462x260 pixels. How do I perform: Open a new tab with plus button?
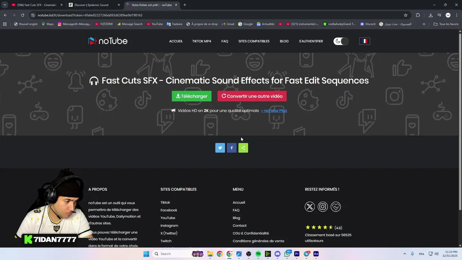(185, 5)
